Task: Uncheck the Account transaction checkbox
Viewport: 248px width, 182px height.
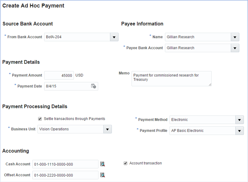Action: (125, 163)
